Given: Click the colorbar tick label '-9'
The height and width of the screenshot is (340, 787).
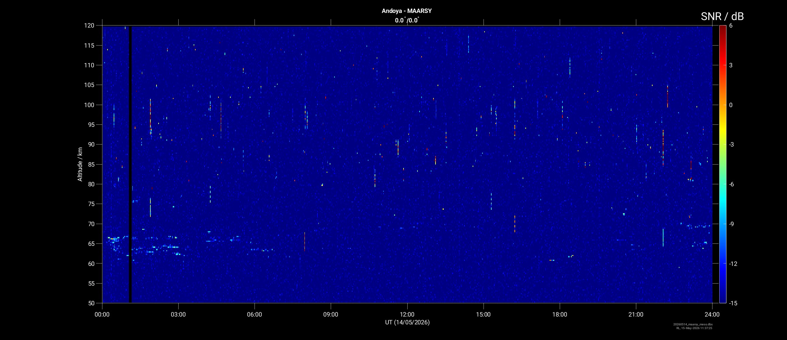Looking at the screenshot, I should coord(732,224).
